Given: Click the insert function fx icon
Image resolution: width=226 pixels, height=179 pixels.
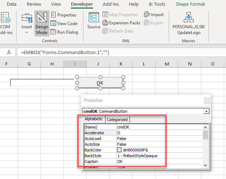Looking at the screenshot, I should point(9,53).
